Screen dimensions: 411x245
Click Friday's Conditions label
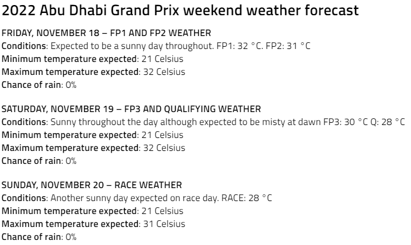(x=24, y=46)
